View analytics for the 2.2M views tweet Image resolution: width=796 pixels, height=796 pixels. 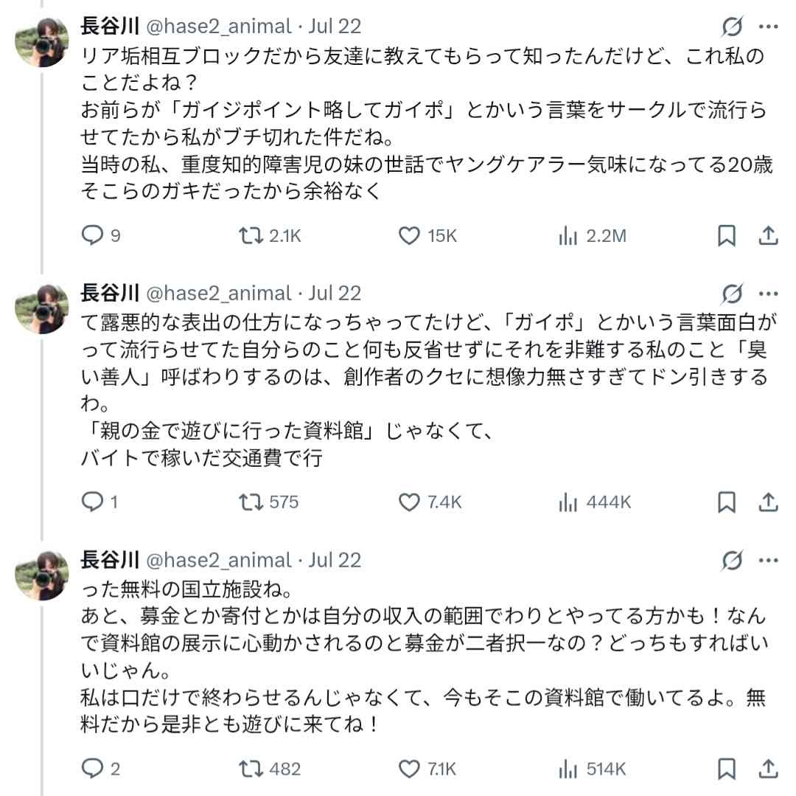pyautogui.click(x=568, y=235)
